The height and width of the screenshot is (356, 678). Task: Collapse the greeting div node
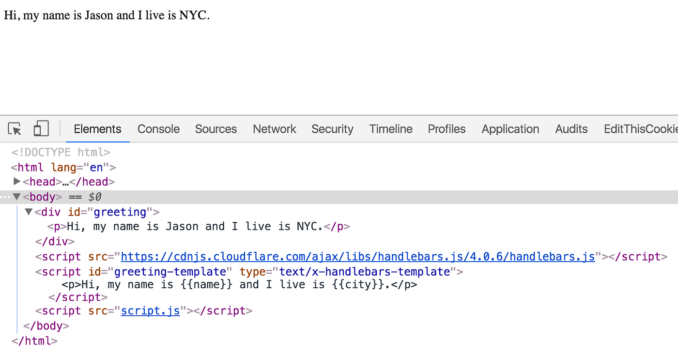tap(28, 212)
